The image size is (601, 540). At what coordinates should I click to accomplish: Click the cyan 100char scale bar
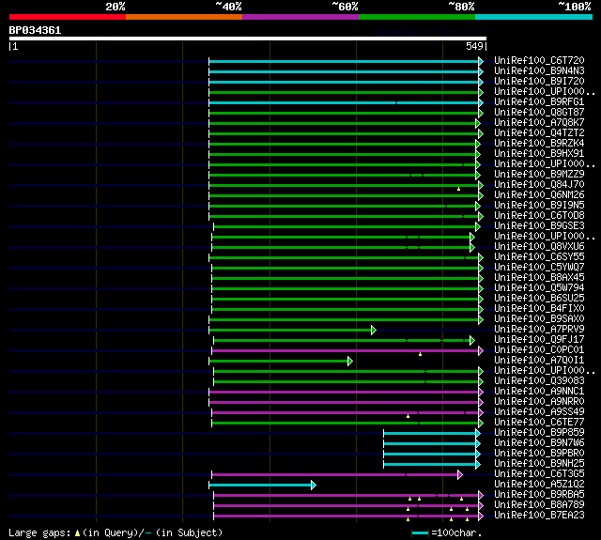(x=420, y=532)
